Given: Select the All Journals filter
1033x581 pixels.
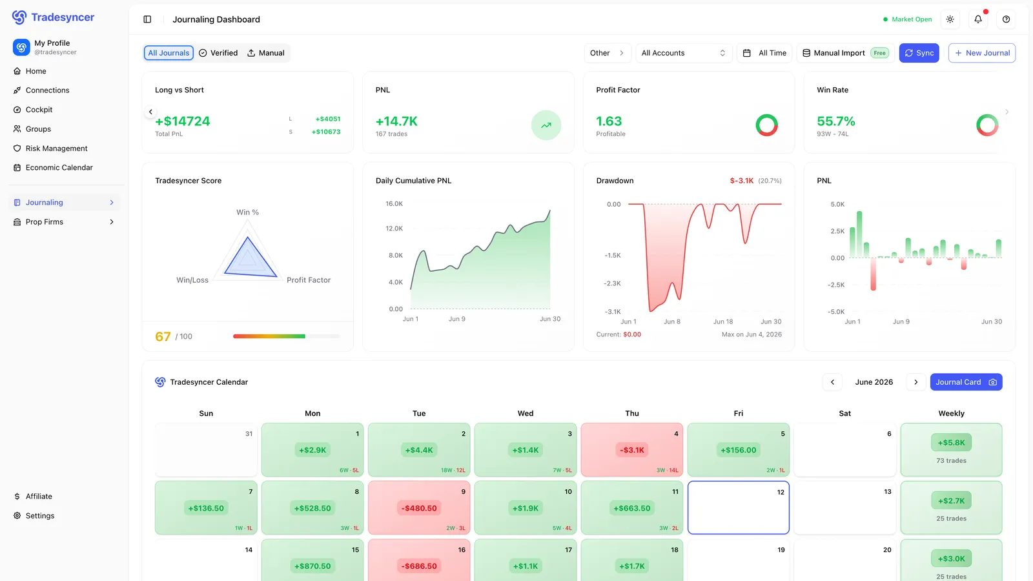Looking at the screenshot, I should tap(169, 53).
